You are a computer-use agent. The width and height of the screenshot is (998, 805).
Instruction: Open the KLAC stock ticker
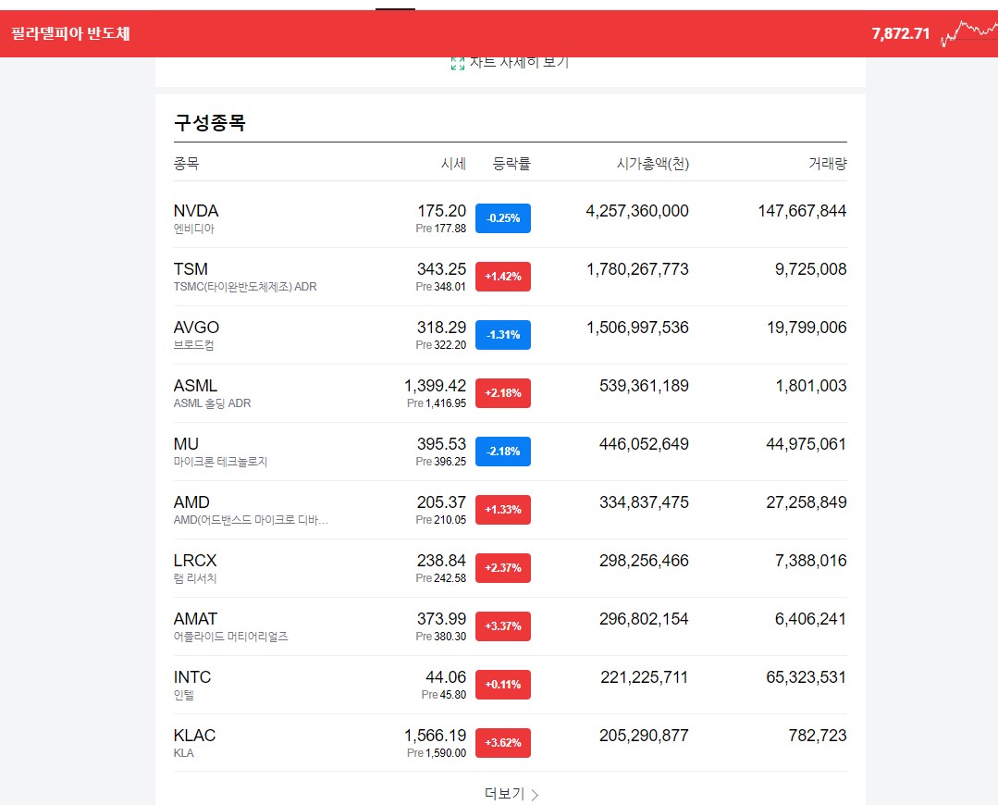coord(194,735)
